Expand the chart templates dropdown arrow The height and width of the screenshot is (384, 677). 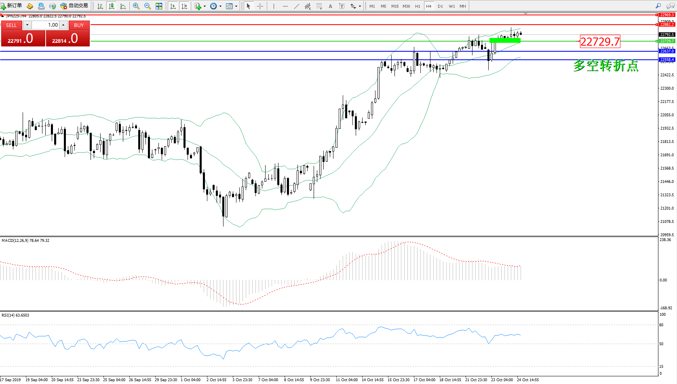(x=236, y=6)
